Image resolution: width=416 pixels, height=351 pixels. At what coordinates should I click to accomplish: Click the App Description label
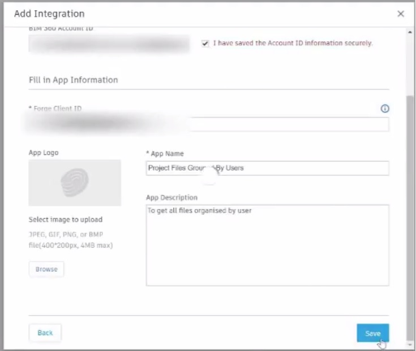[171, 198]
